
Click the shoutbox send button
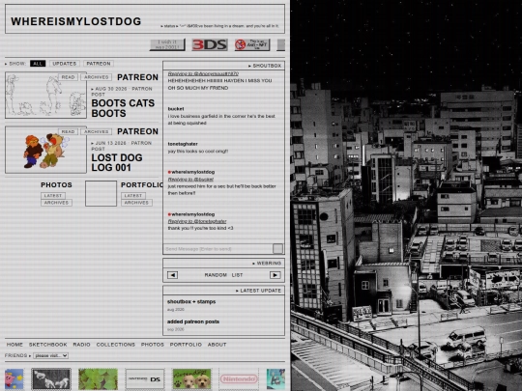pyautogui.click(x=277, y=248)
